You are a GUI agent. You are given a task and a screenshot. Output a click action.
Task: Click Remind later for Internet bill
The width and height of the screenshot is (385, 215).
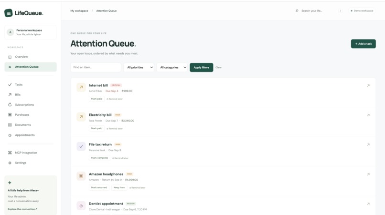pyautogui.click(x=115, y=99)
